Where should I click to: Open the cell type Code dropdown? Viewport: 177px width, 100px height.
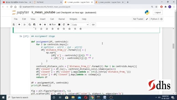click(80, 25)
